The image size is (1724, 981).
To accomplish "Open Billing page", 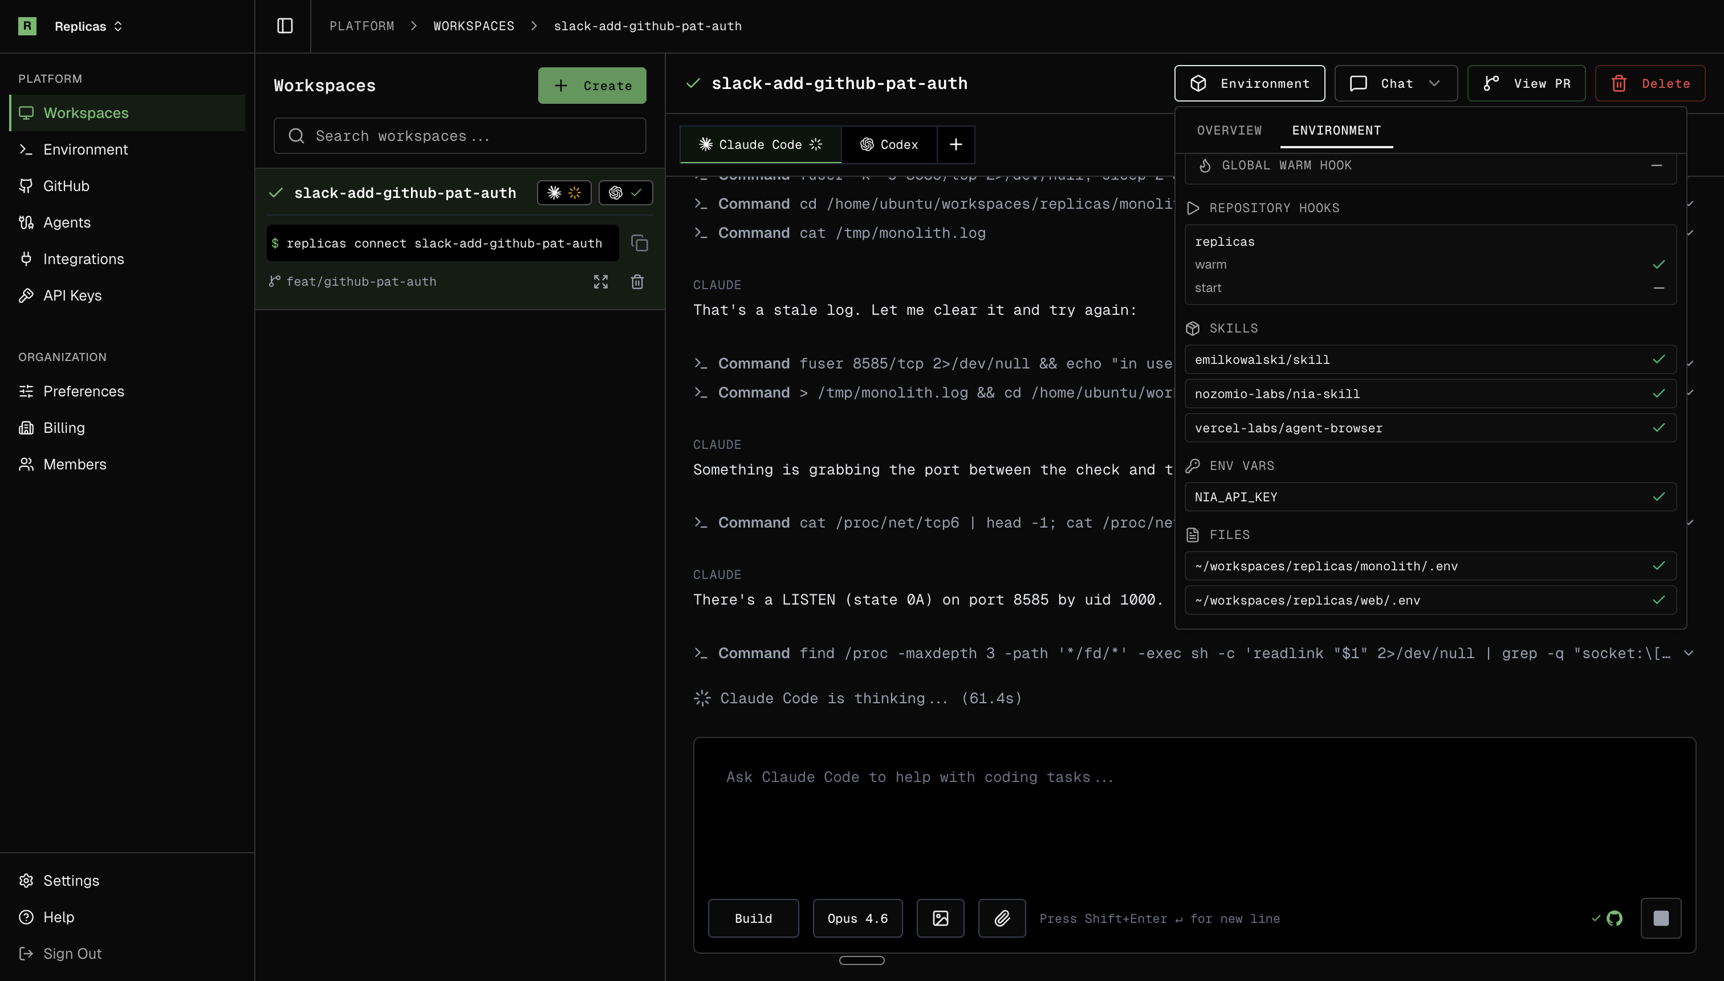I will point(127,428).
